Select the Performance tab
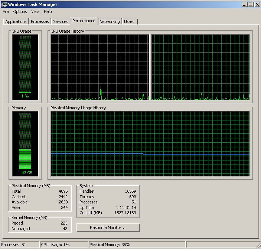 point(84,21)
